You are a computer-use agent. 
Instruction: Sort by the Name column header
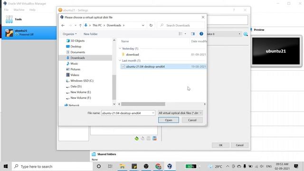(125, 41)
